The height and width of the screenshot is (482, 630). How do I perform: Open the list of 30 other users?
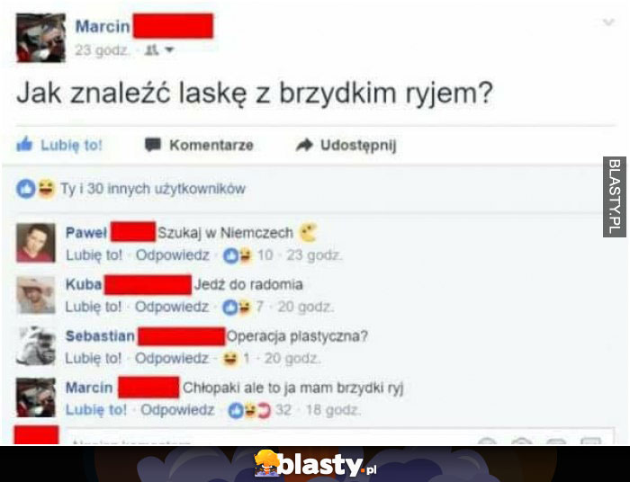153,189
